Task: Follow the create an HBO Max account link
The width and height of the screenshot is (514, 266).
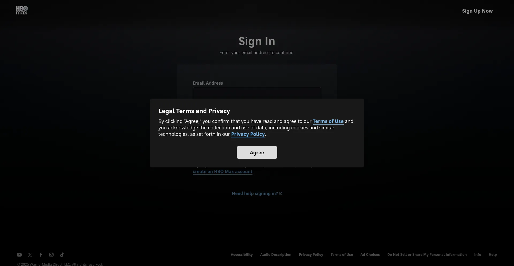Action: coord(222,171)
